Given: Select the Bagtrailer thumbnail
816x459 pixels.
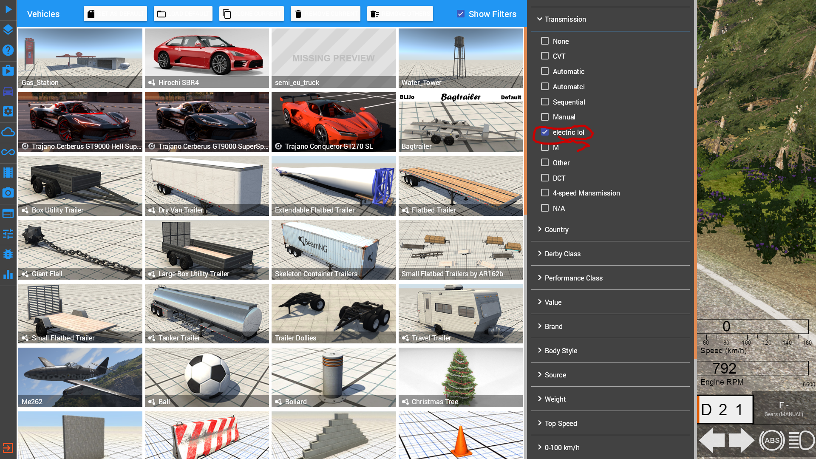Looking at the screenshot, I should click(461, 122).
